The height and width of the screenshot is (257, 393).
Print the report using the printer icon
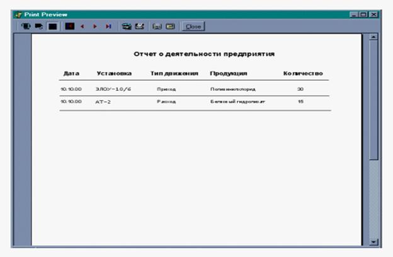click(x=140, y=27)
